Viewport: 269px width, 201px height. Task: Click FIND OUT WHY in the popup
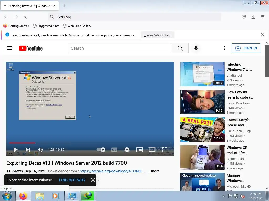tap(72, 180)
